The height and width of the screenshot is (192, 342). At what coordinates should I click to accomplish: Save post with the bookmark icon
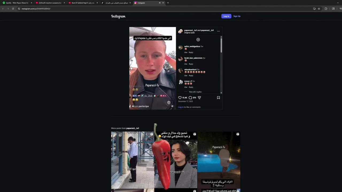tap(218, 98)
